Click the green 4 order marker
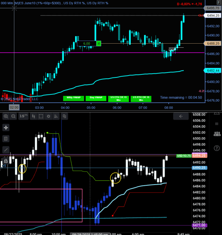Viewport: 222px width, 235px height. pyautogui.click(x=99, y=44)
